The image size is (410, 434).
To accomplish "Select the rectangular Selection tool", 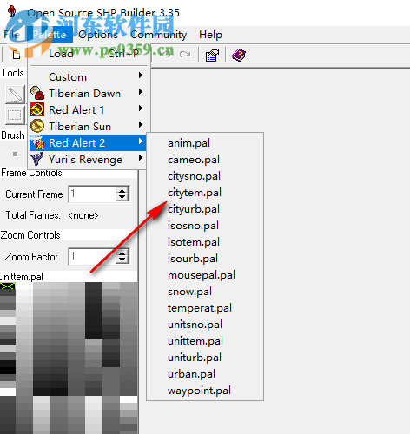I will (x=15, y=115).
